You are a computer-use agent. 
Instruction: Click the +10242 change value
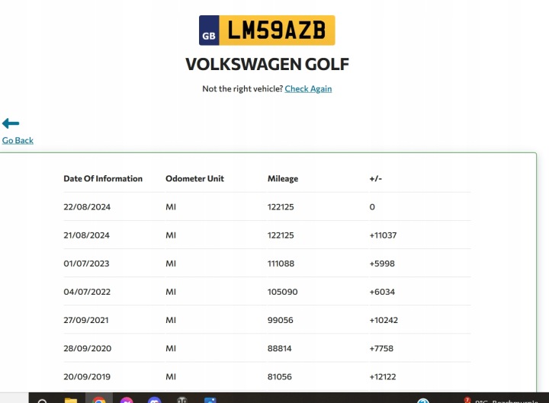(384, 320)
